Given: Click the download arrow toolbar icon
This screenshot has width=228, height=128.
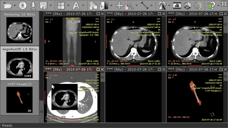Looking at the screenshot, I should 33,5.
